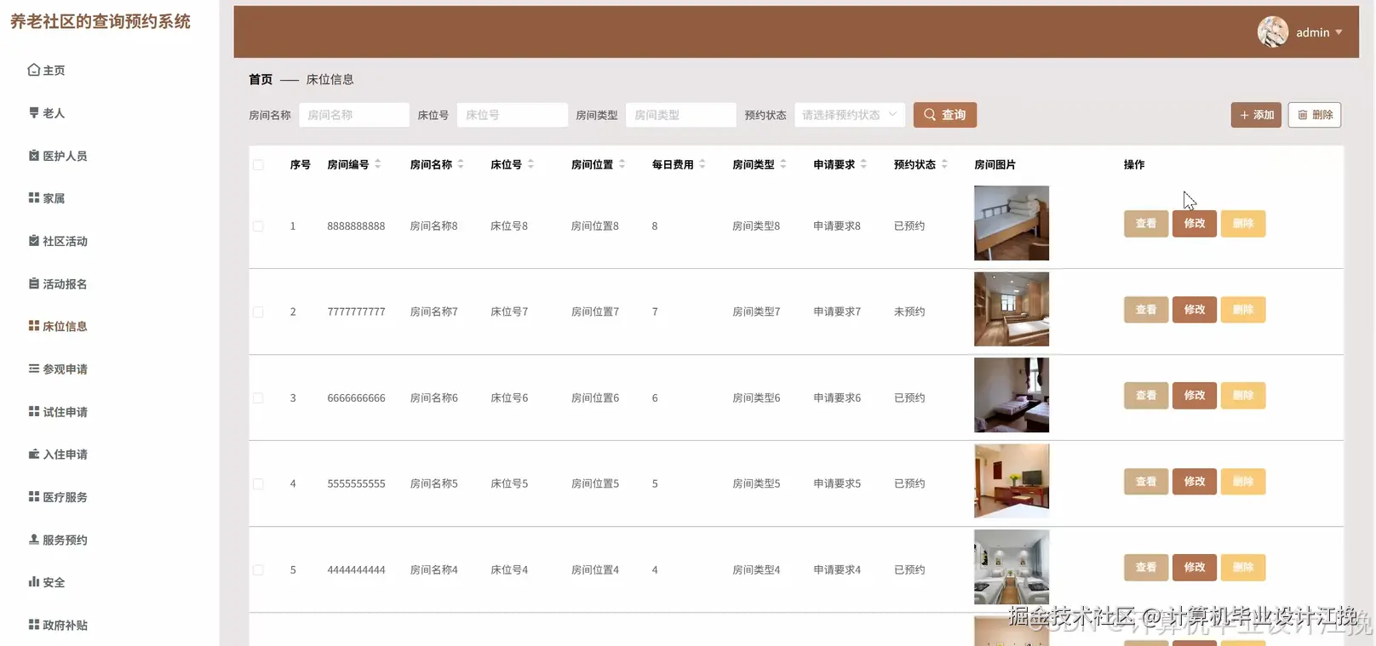Click 修改 for 房间名称7 row
1376x646 pixels.
point(1195,310)
